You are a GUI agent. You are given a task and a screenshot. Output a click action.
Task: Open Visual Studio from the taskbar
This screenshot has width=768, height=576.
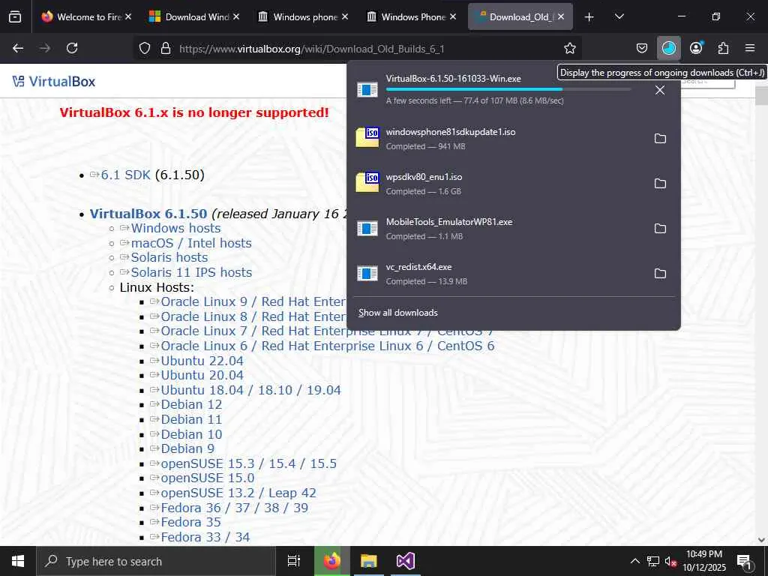tap(406, 561)
